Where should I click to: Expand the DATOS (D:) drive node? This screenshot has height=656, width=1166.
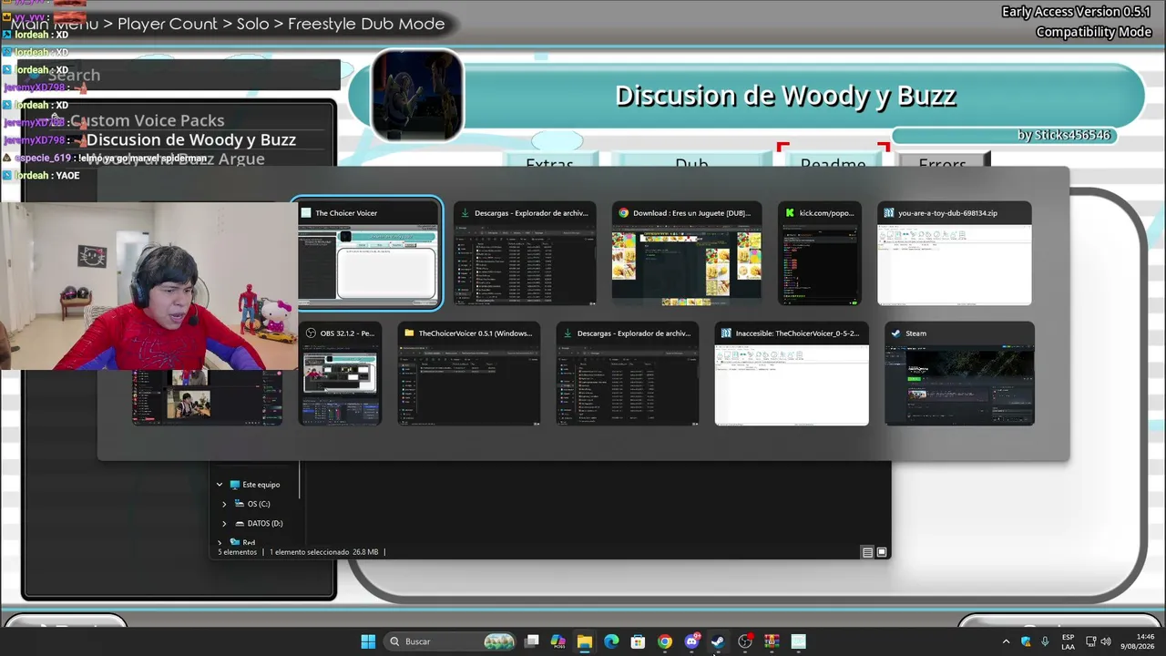tap(224, 523)
